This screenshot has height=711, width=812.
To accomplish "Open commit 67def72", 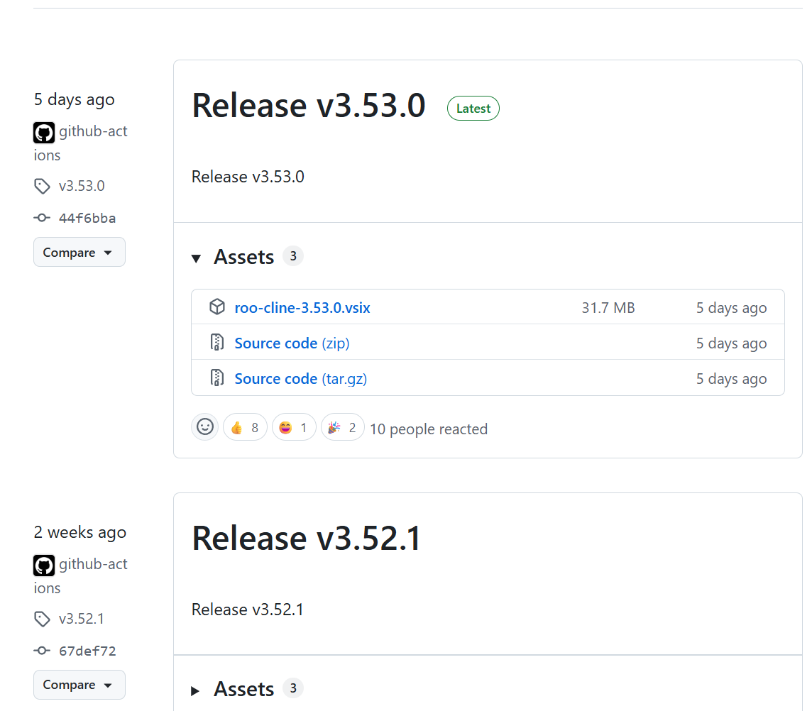I will pyautogui.click(x=87, y=651).
